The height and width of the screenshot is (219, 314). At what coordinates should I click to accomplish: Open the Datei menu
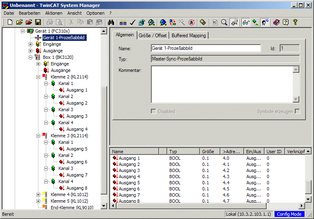tap(9, 13)
